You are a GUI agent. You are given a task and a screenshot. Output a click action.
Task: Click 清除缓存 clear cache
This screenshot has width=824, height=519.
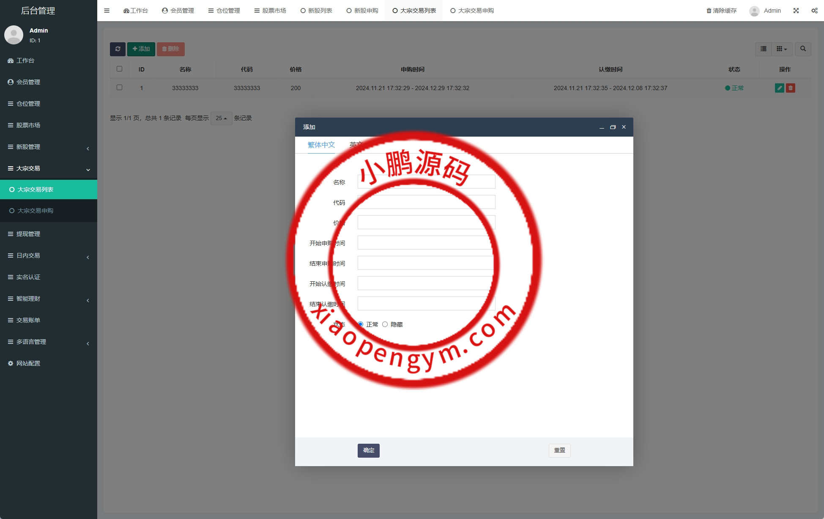721,11
